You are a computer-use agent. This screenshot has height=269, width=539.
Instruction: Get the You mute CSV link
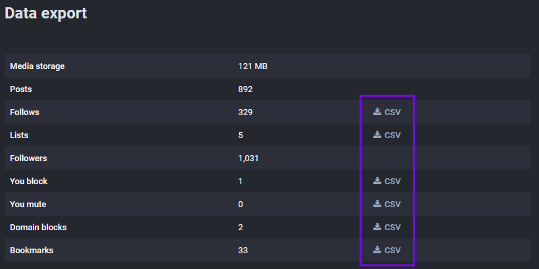pyautogui.click(x=392, y=205)
